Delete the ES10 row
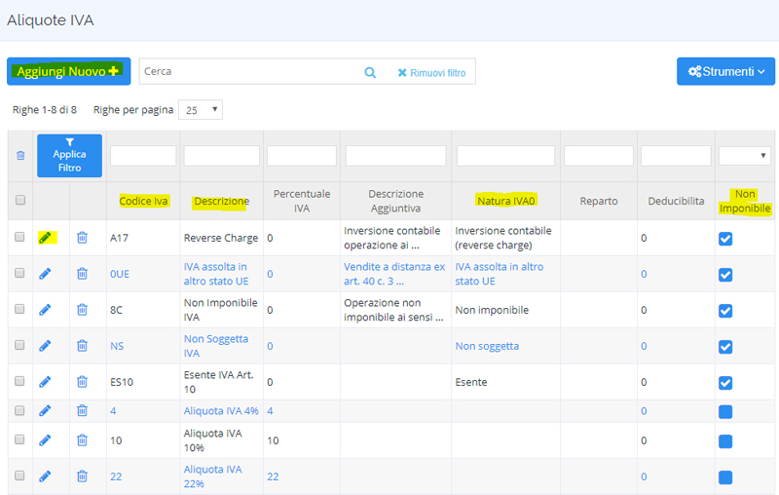 tap(82, 382)
